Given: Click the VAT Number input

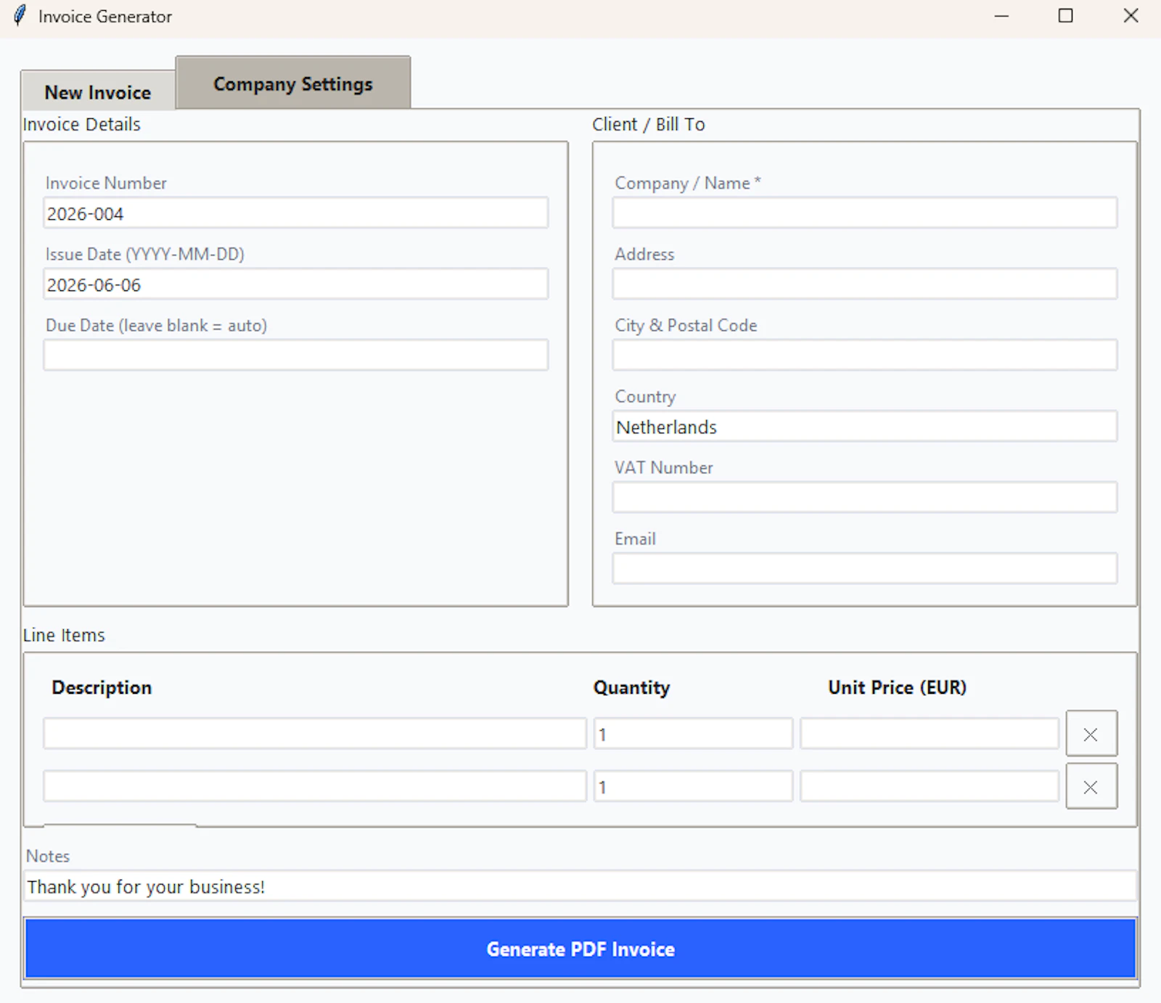Looking at the screenshot, I should point(865,498).
